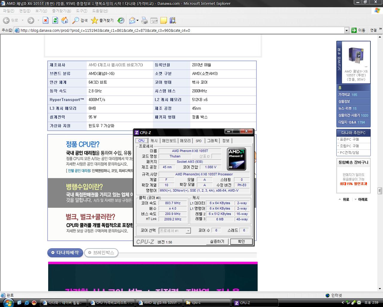Click the IE Forward arrow button
Image resolution: width=383 pixels, height=307 pixels.
[31, 20]
